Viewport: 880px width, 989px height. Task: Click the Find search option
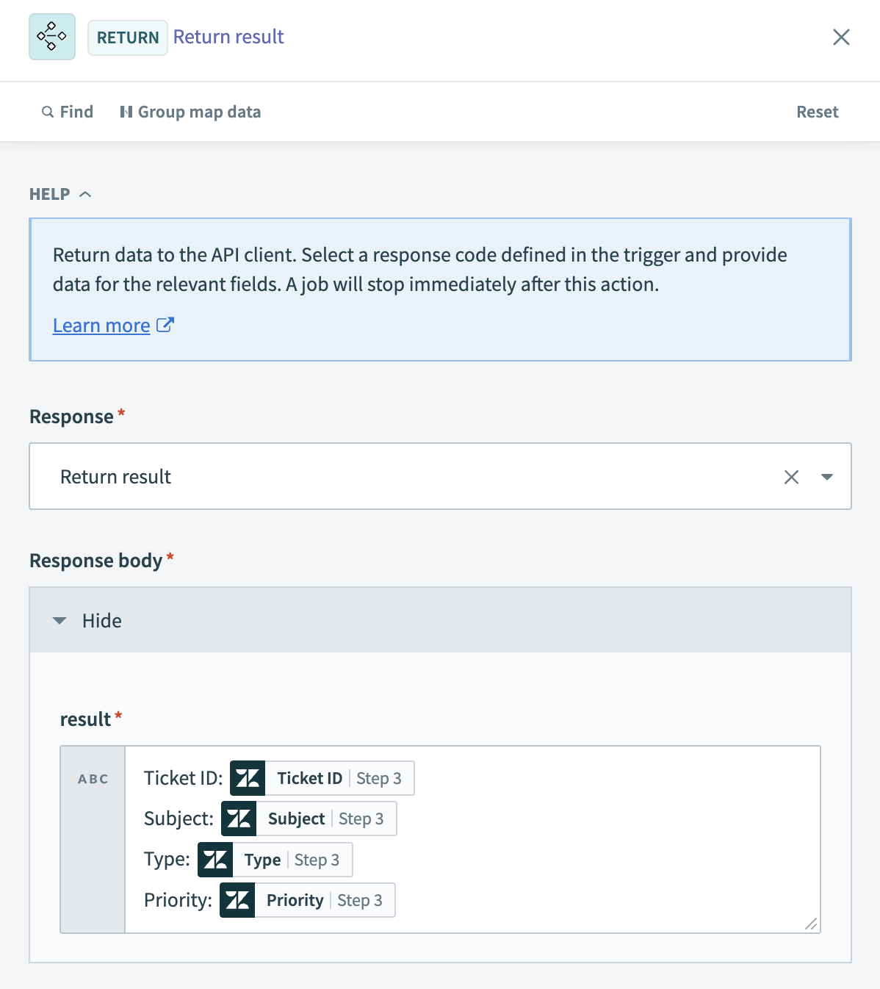[68, 112]
